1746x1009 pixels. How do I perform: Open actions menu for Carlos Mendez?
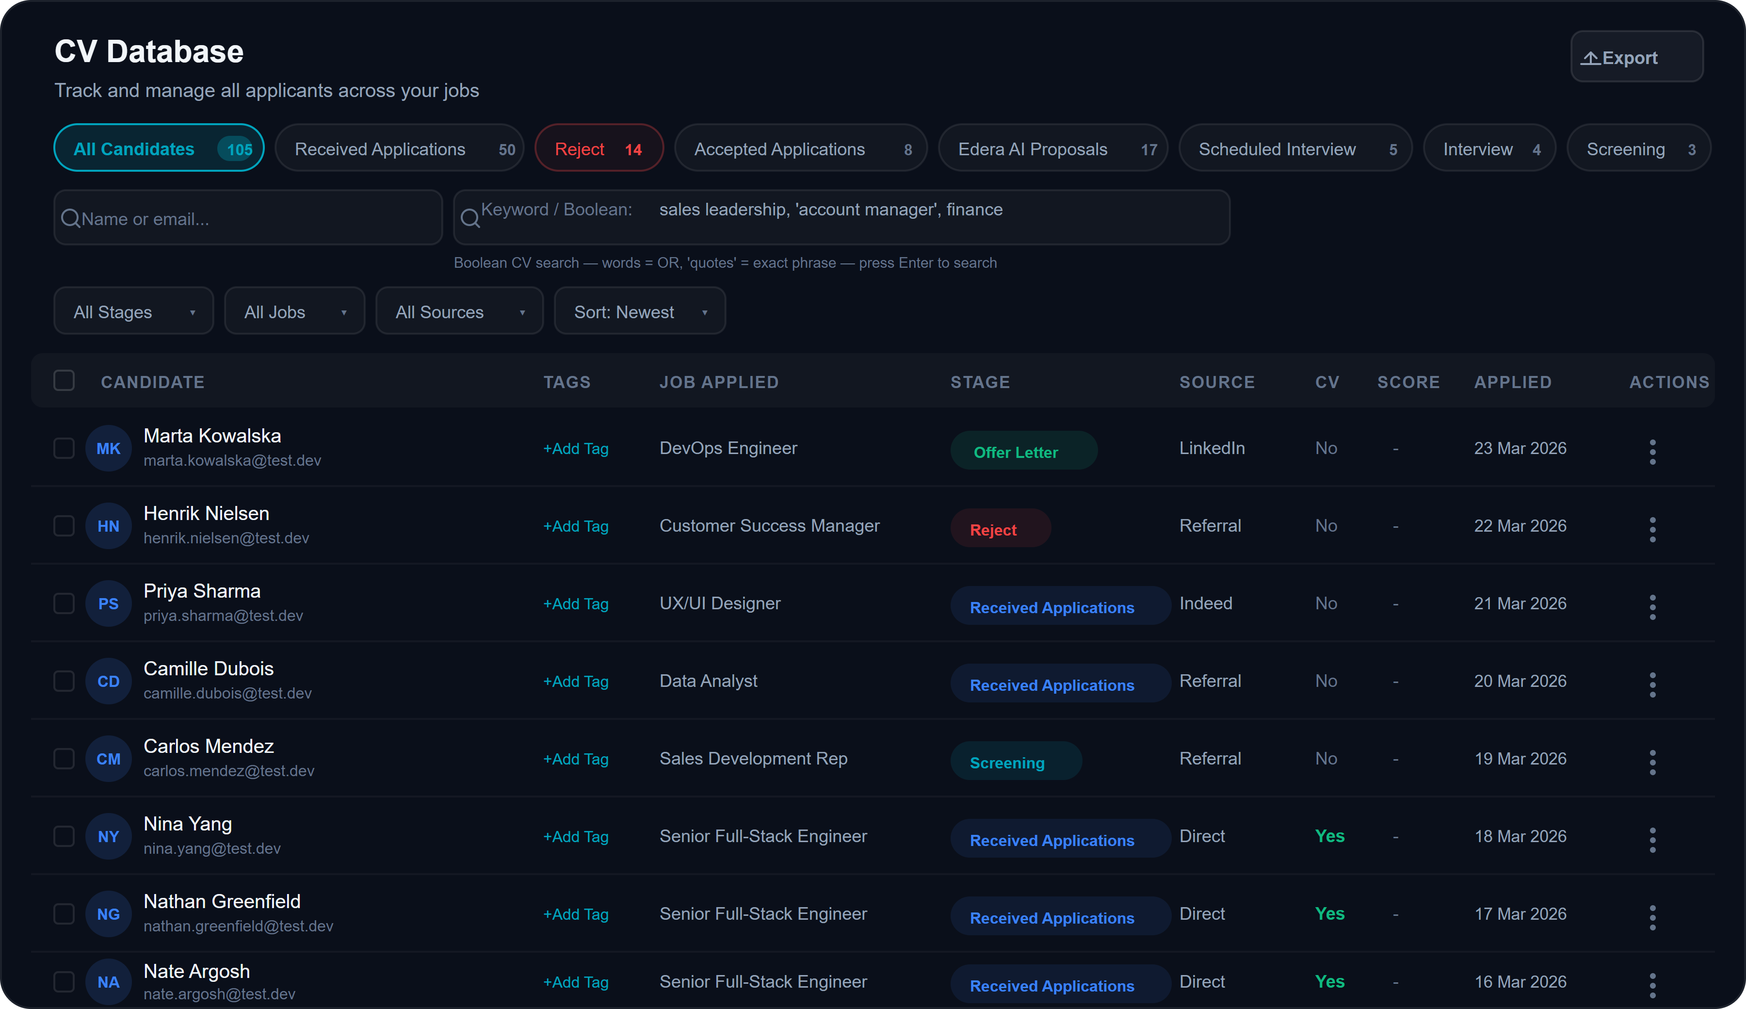click(1652, 762)
